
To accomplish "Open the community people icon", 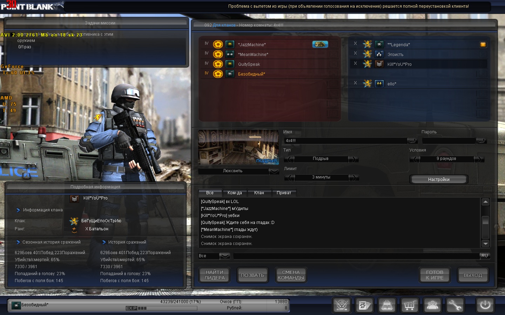I will tap(432, 305).
